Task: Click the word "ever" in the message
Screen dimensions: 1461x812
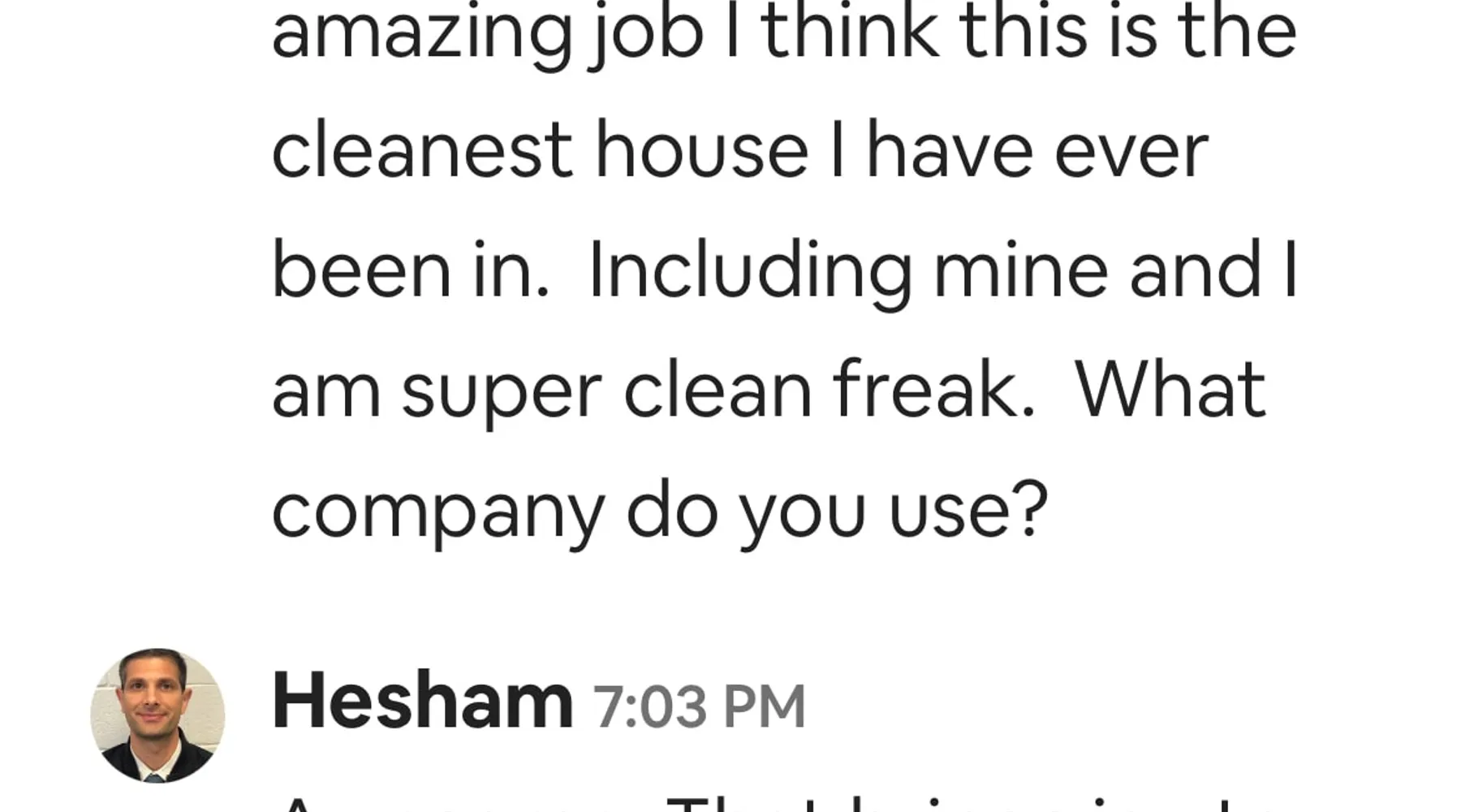Action: pos(1131,152)
